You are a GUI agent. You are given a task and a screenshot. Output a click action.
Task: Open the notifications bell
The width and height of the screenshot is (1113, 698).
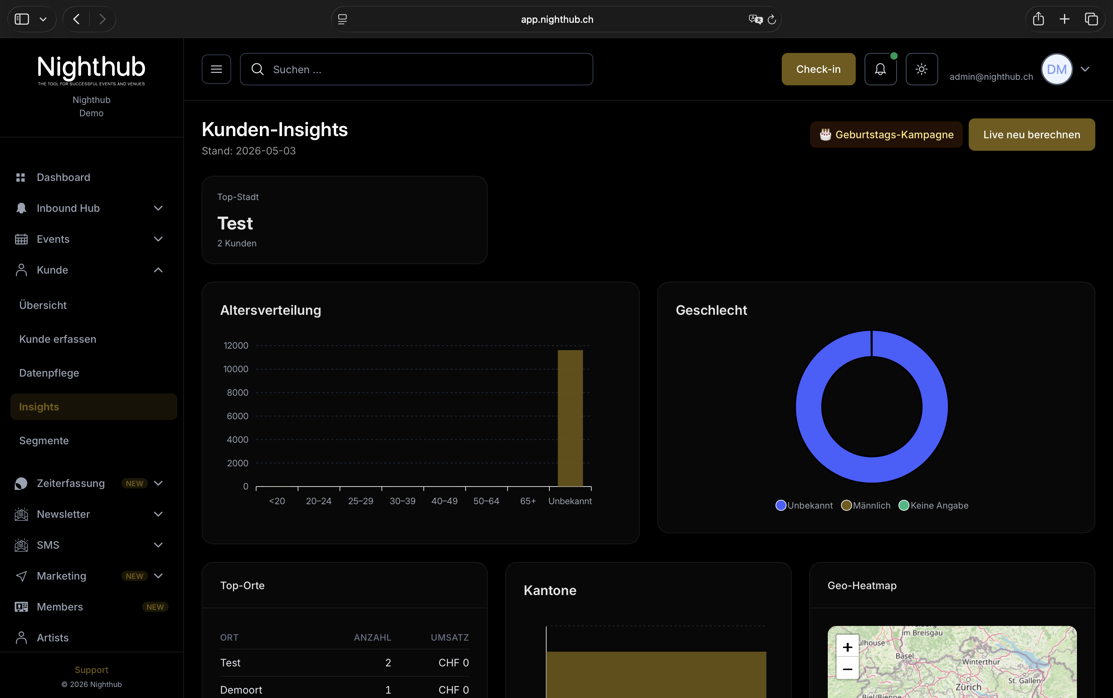click(880, 69)
